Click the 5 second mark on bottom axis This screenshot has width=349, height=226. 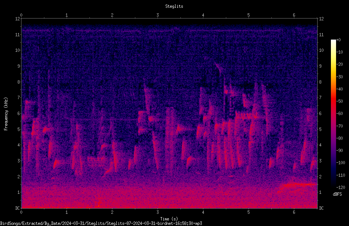click(248, 212)
